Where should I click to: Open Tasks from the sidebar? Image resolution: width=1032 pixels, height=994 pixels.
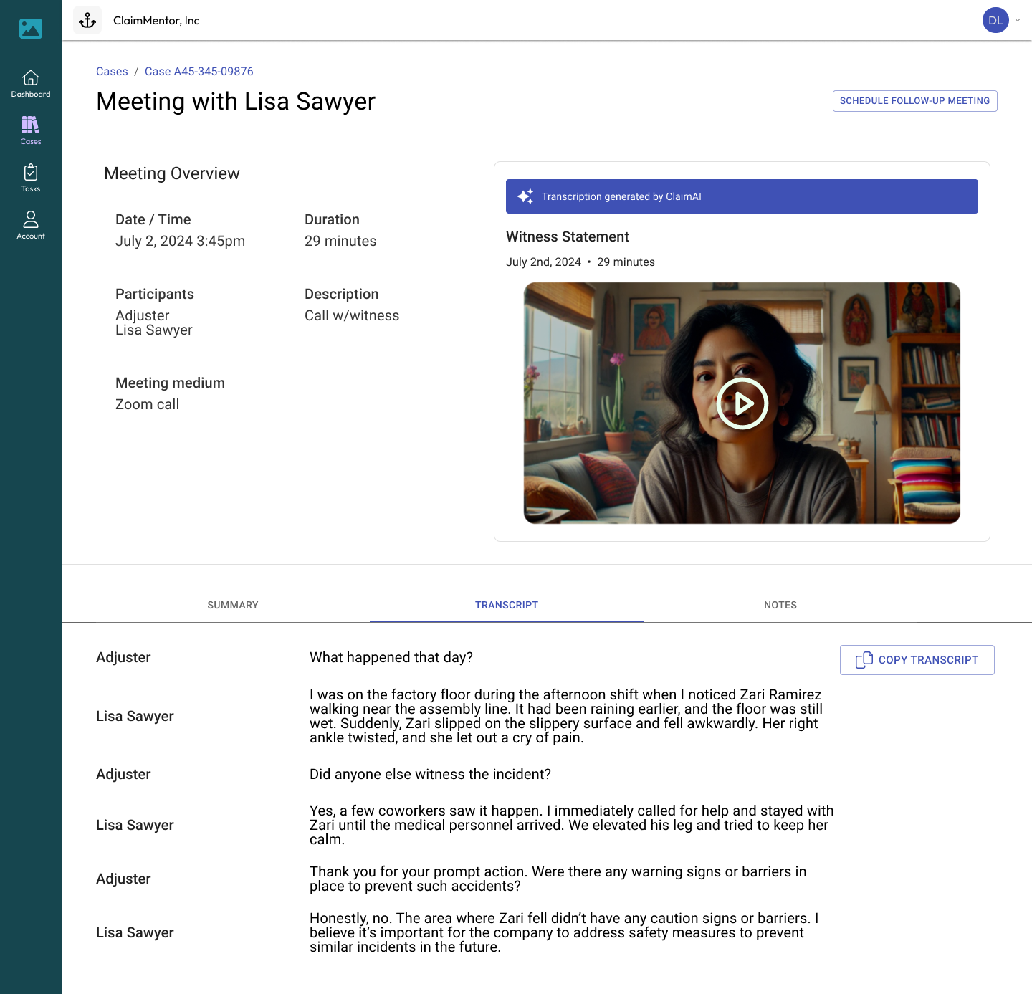[x=31, y=177]
